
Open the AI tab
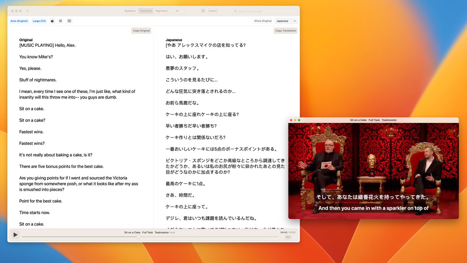177,11
